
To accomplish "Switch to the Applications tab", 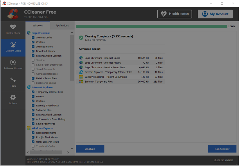I will [x=62, y=26].
